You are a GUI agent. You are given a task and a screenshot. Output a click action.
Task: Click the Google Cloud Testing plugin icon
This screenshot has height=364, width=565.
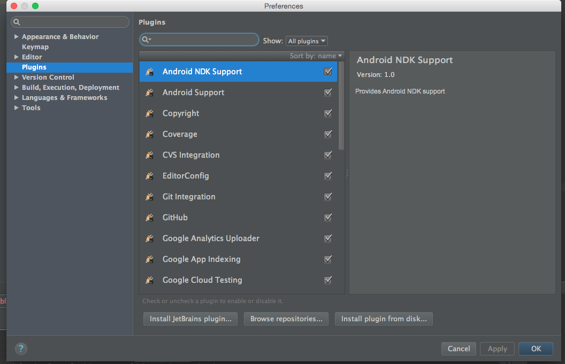(150, 280)
